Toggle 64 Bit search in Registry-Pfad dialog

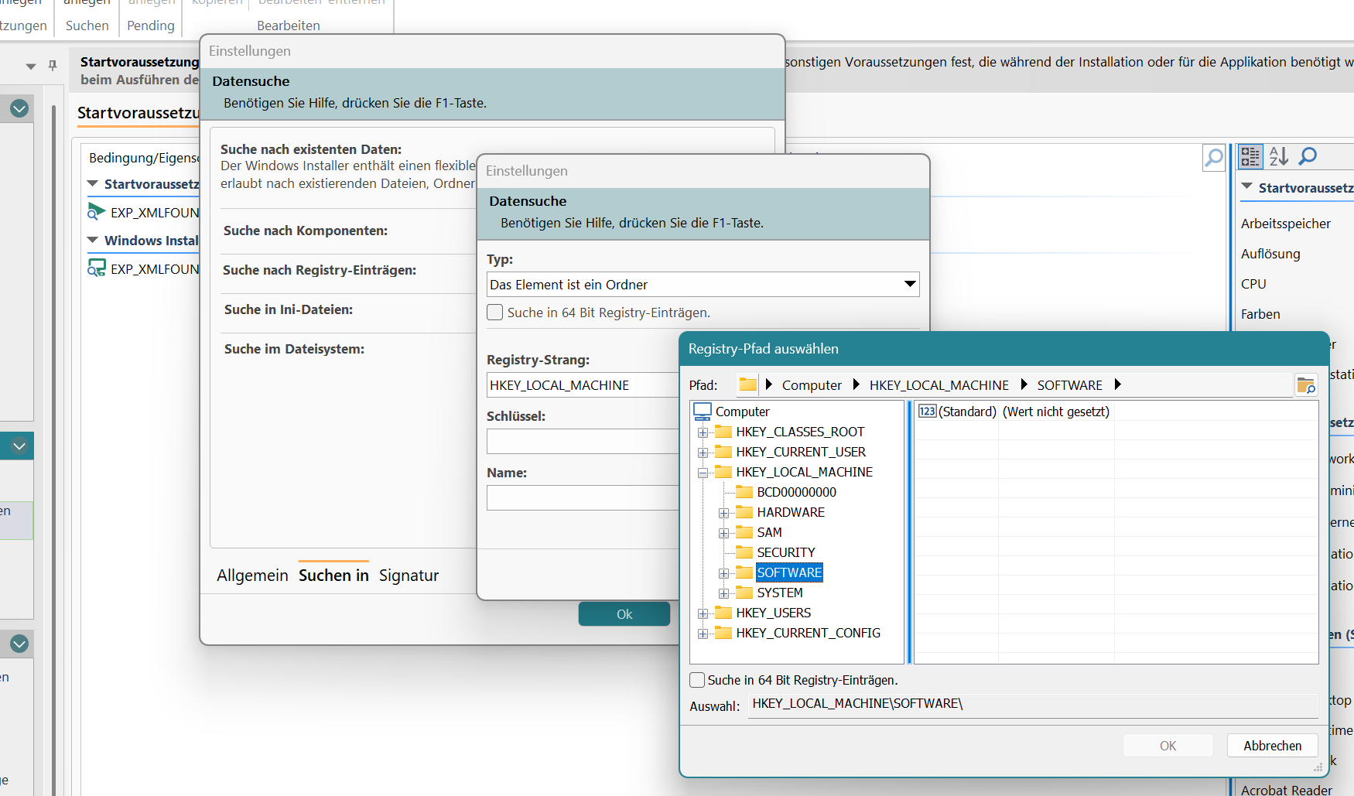(x=697, y=680)
